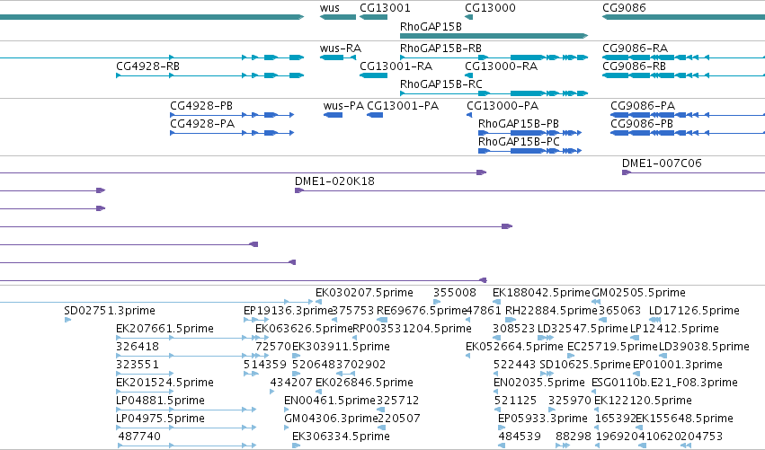The height and width of the screenshot is (450, 765).
Task: Click EST EK026846.5prime
Action: [364, 383]
